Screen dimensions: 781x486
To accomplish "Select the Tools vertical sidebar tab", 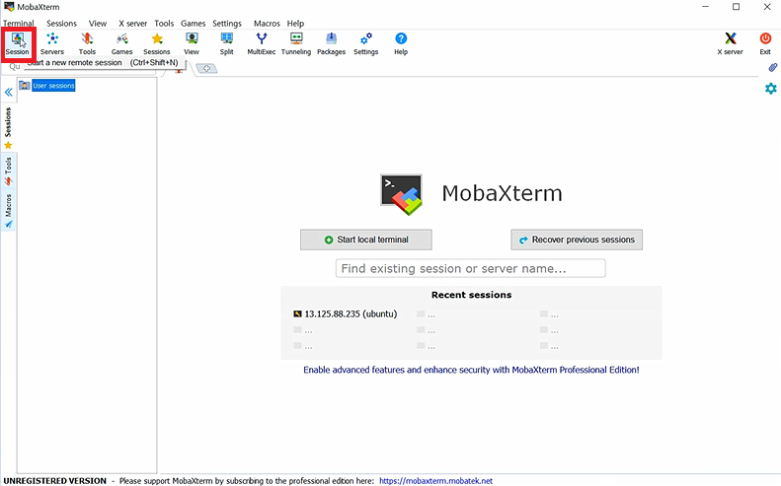I will click(8, 172).
